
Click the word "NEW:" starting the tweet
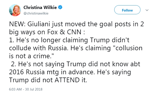tap(17, 24)
